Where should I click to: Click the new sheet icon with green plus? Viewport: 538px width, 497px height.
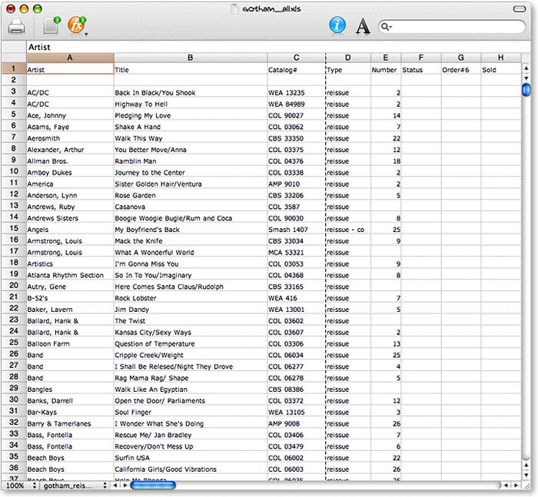pyautogui.click(x=51, y=25)
